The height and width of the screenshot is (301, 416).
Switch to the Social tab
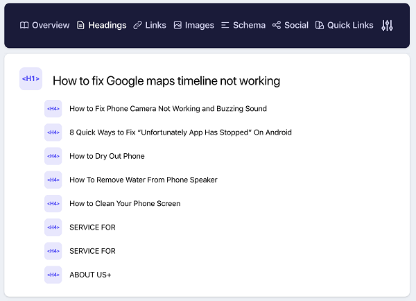296,25
